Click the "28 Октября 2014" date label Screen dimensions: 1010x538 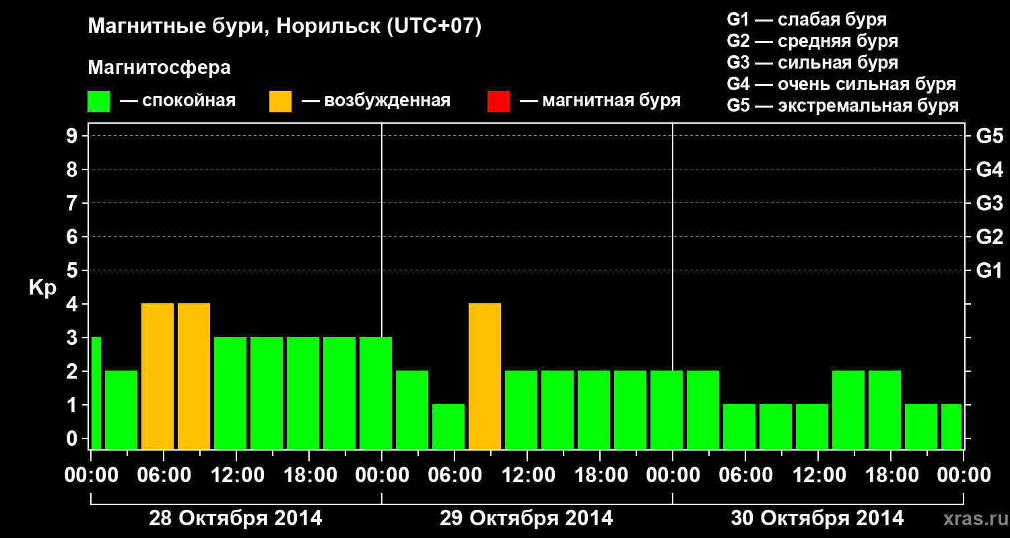[x=236, y=518]
